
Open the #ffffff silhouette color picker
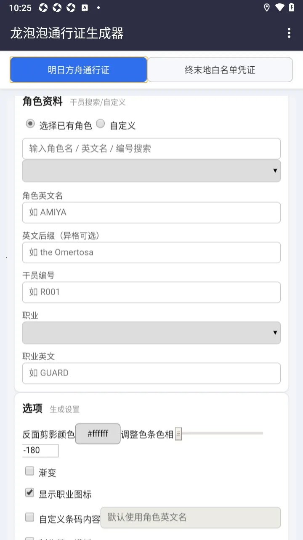pyautogui.click(x=98, y=434)
